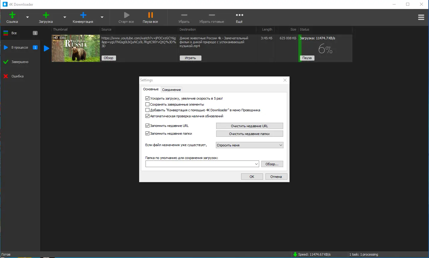
Task: Expand the Конвертация dropdown arrow
Action: pyautogui.click(x=102, y=17)
